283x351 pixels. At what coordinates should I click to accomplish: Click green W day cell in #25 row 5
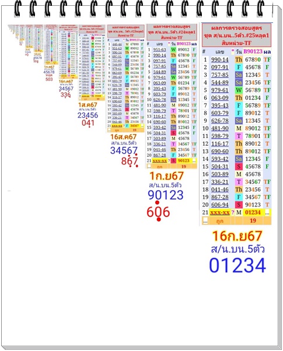[x=239, y=90]
